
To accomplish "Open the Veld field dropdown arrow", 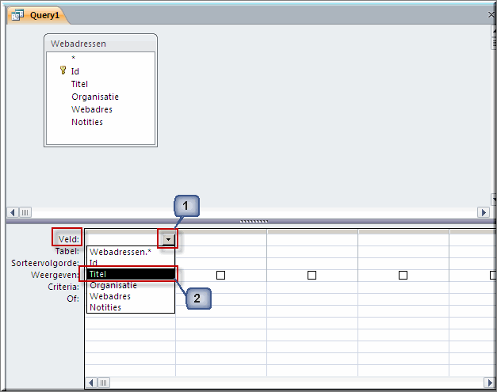I will pyautogui.click(x=168, y=240).
